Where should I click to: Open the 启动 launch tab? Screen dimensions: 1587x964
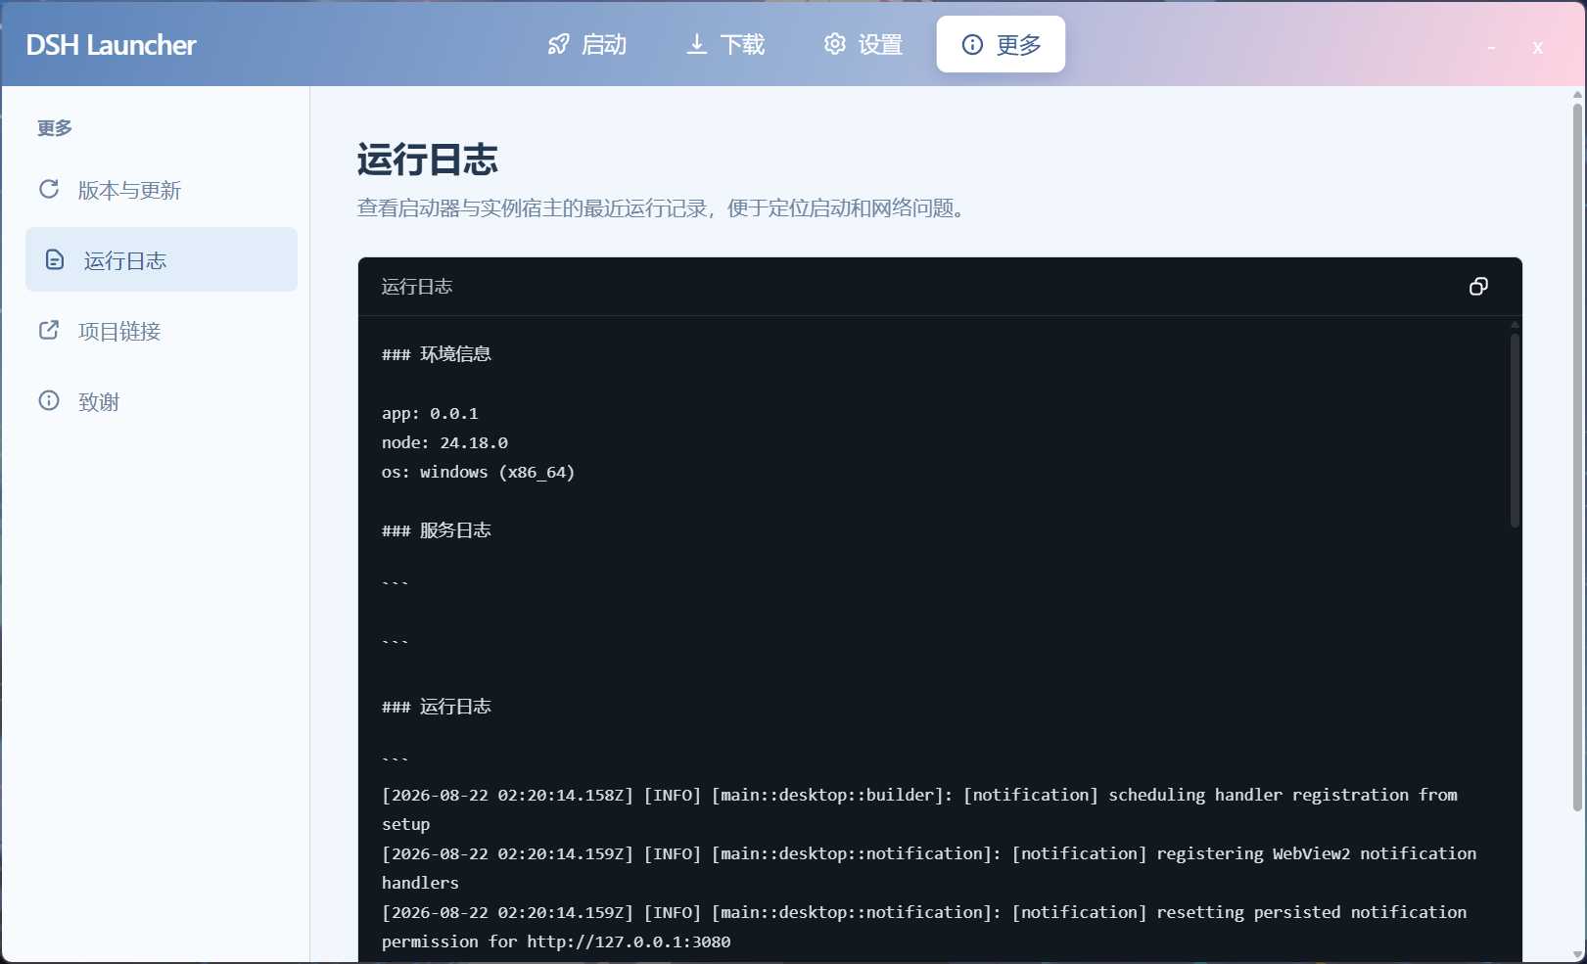[x=586, y=45]
